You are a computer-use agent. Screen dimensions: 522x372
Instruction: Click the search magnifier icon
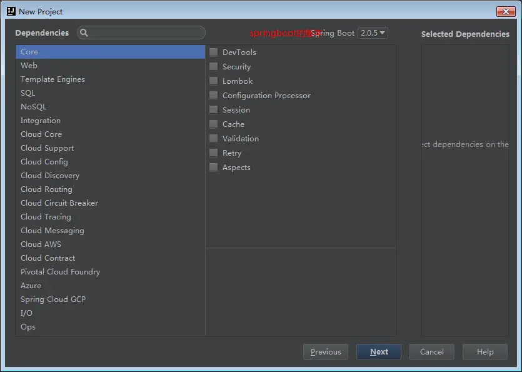point(84,33)
